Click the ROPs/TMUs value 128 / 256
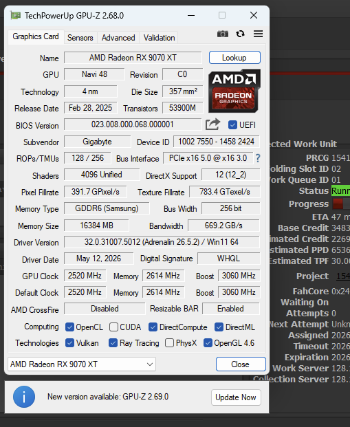This screenshot has width=350, height=427. tap(87, 158)
